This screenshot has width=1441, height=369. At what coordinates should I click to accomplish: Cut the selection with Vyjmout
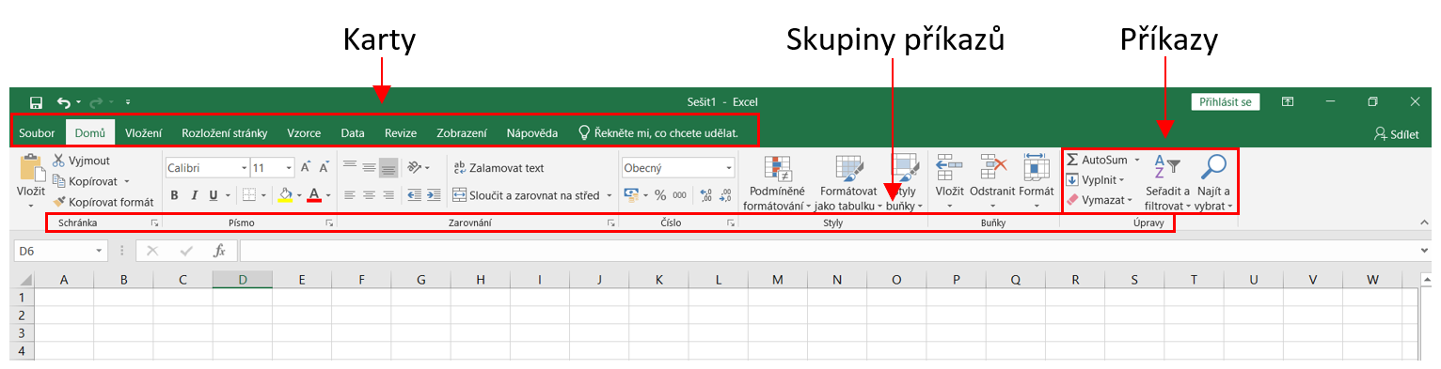tap(82, 161)
